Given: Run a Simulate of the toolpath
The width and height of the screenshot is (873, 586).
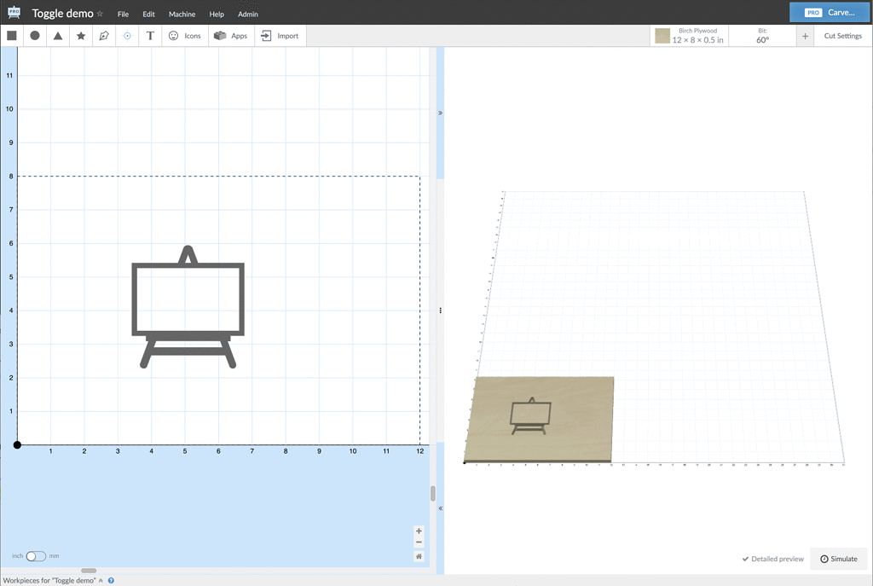Looking at the screenshot, I should tap(838, 559).
